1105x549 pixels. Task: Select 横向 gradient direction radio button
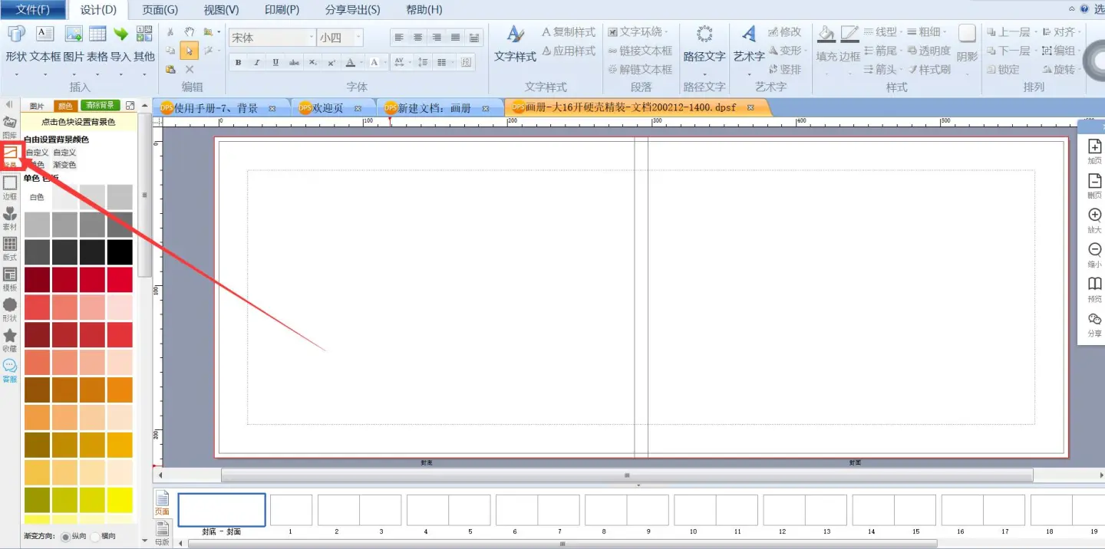pos(95,537)
